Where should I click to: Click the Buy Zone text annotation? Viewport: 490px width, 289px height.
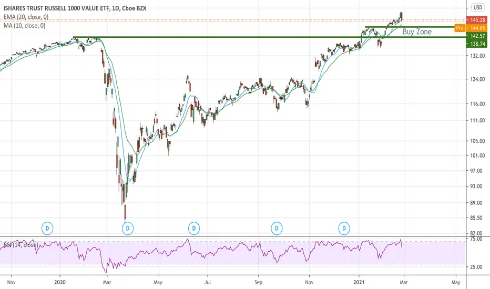[x=417, y=32]
